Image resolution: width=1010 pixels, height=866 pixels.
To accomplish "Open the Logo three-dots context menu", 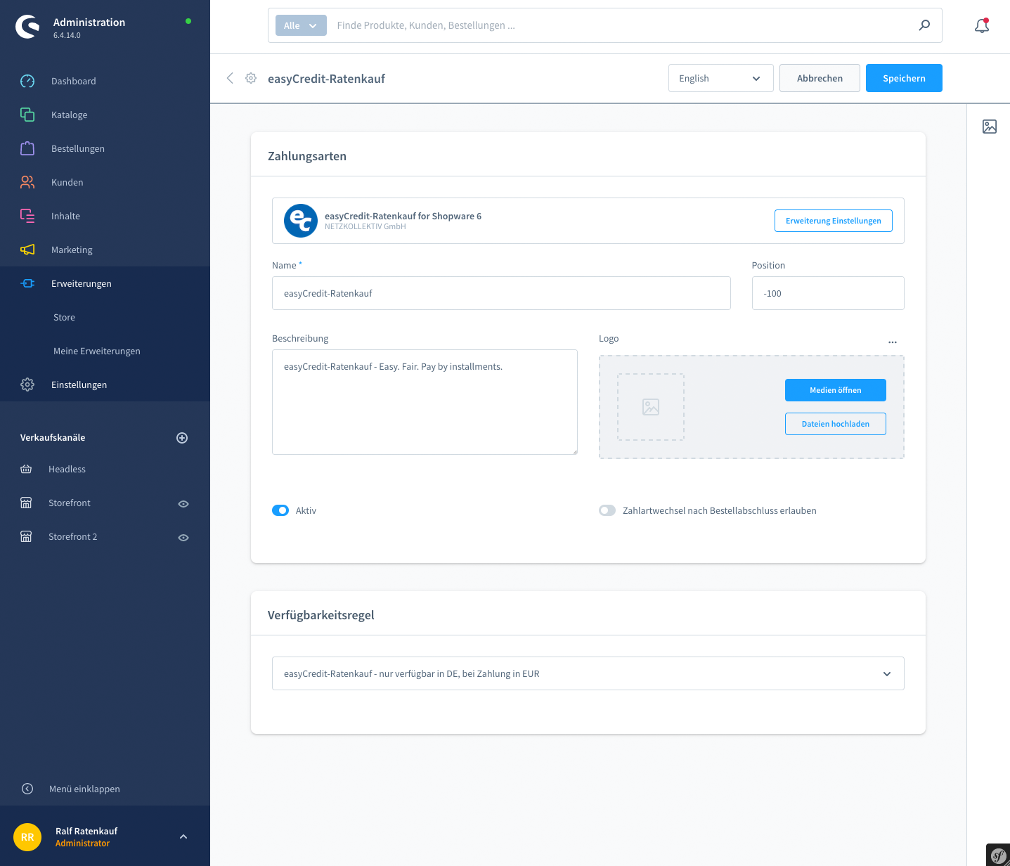I will [893, 342].
